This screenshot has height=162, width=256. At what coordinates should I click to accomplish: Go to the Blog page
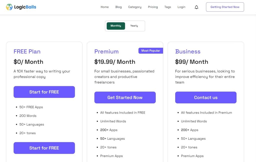pos(118,7)
